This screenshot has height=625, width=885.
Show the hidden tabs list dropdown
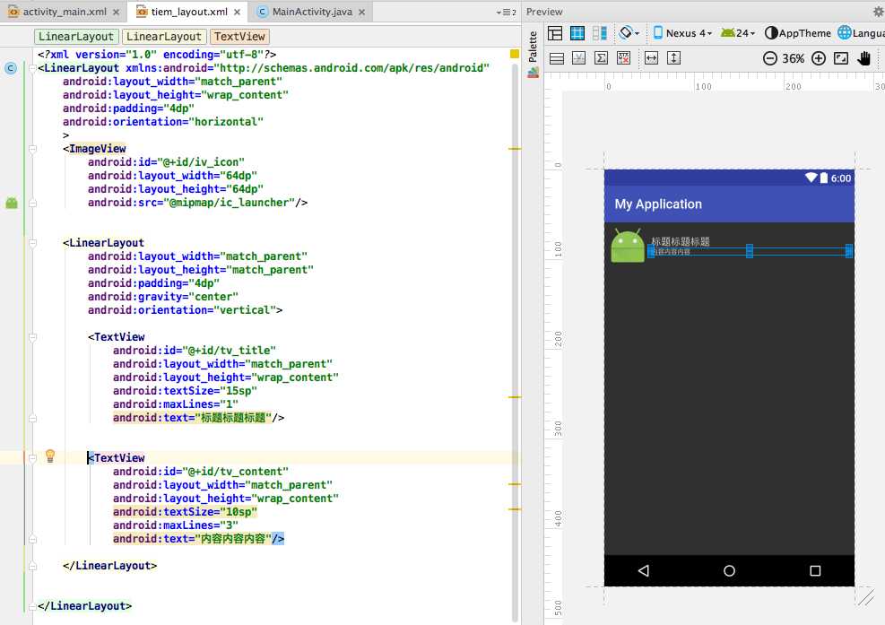tap(507, 12)
